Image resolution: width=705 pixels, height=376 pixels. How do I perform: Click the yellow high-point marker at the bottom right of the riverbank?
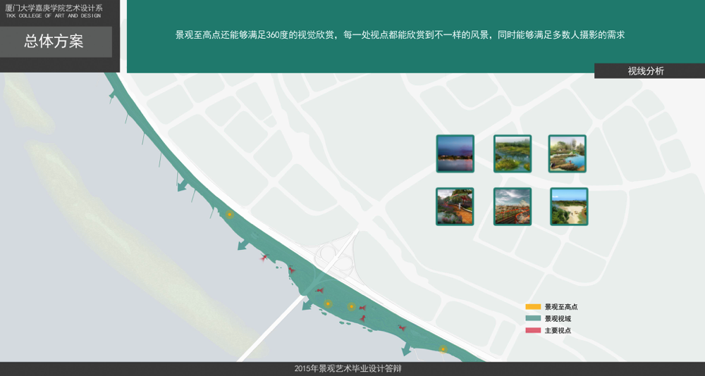tap(443, 349)
